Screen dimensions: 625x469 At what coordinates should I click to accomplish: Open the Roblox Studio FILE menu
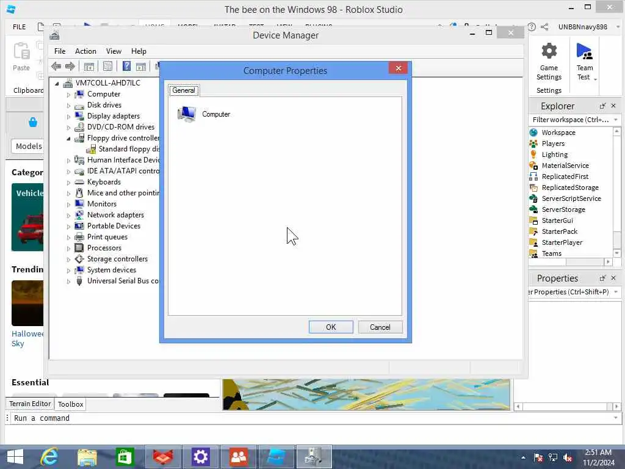coord(19,27)
